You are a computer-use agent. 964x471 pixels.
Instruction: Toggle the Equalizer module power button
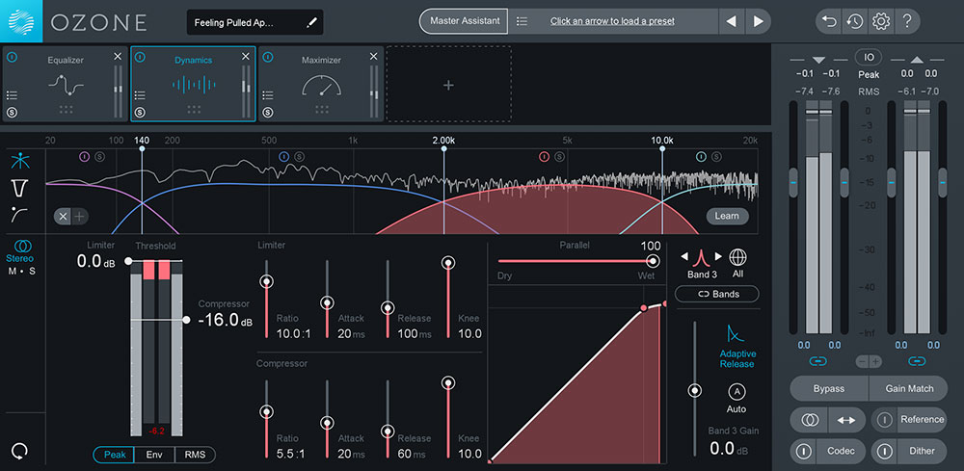[x=12, y=57]
